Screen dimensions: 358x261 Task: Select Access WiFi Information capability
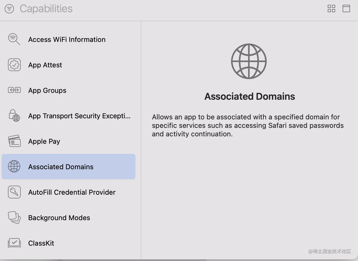click(x=69, y=39)
